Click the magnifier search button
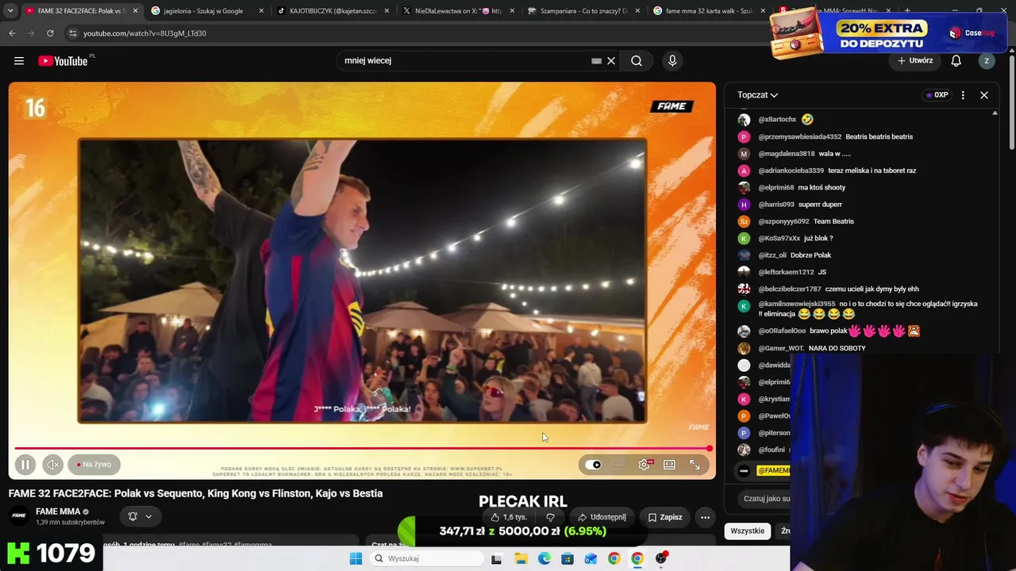 coord(637,61)
